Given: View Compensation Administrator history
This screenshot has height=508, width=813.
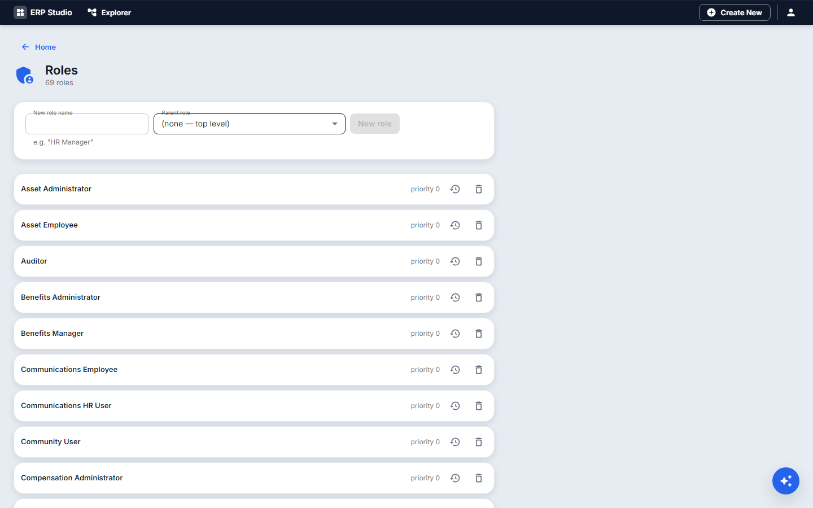Looking at the screenshot, I should click(x=455, y=478).
